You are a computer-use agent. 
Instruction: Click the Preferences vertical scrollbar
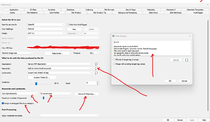point(208,66)
